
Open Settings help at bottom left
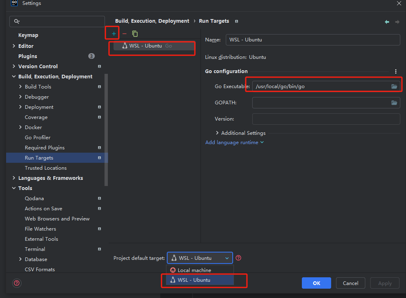pyautogui.click(x=17, y=283)
